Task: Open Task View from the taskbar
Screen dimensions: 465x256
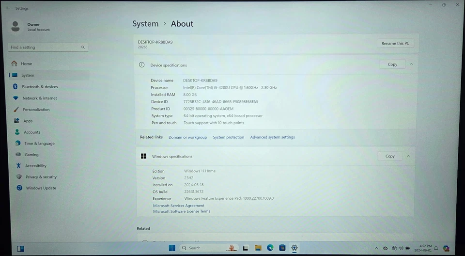Action: pyautogui.click(x=245, y=248)
